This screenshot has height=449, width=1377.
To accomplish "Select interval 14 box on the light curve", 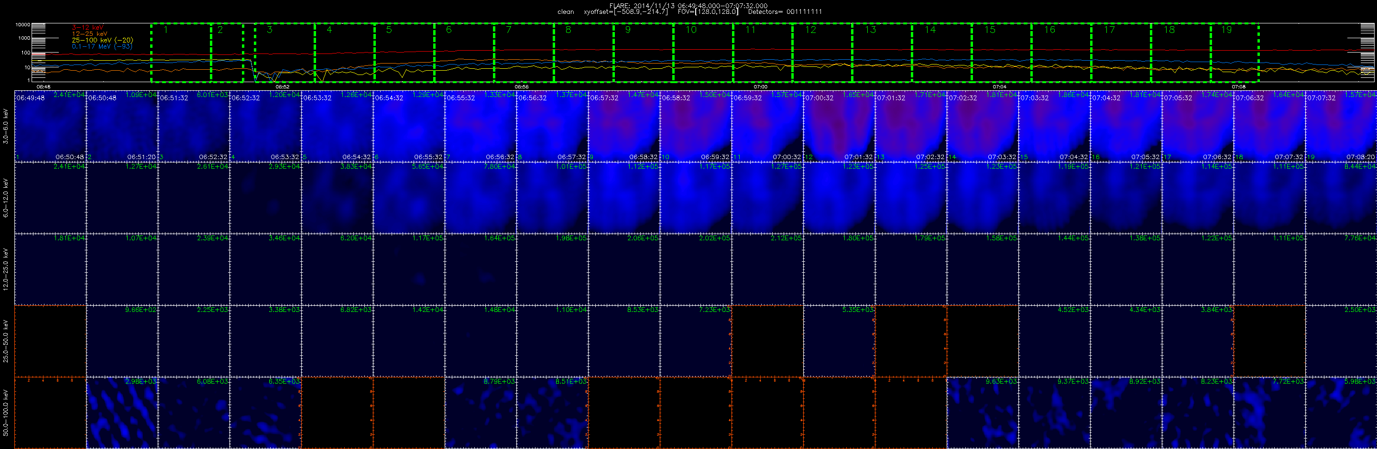I will [942, 53].
